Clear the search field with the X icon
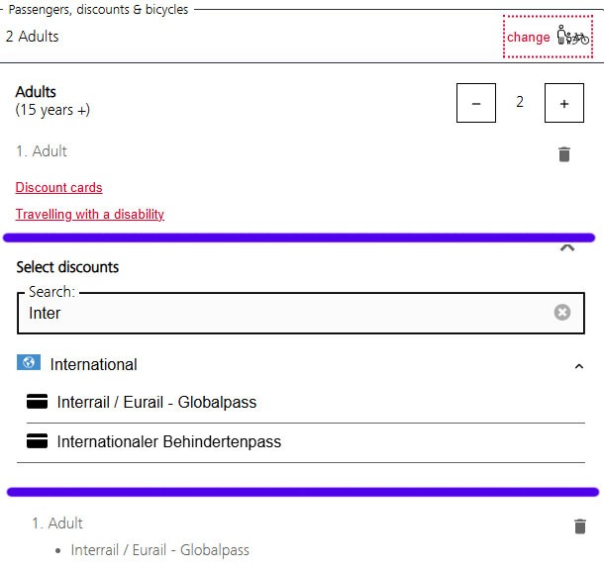Screen dimensions: 604x569 [x=562, y=313]
